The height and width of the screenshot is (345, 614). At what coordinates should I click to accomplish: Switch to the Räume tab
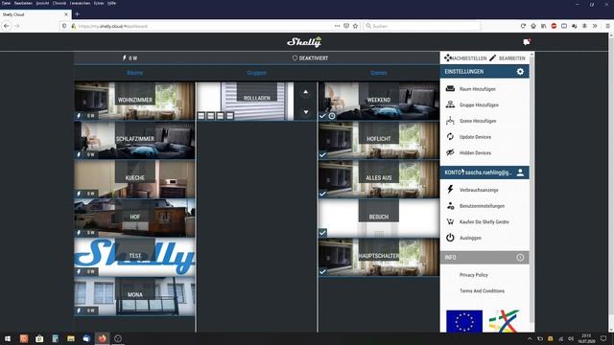click(134, 73)
